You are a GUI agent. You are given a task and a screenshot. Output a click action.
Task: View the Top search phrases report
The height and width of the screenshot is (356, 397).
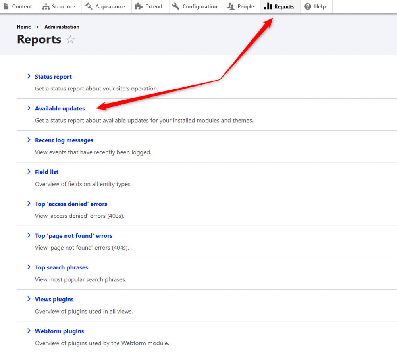click(61, 267)
